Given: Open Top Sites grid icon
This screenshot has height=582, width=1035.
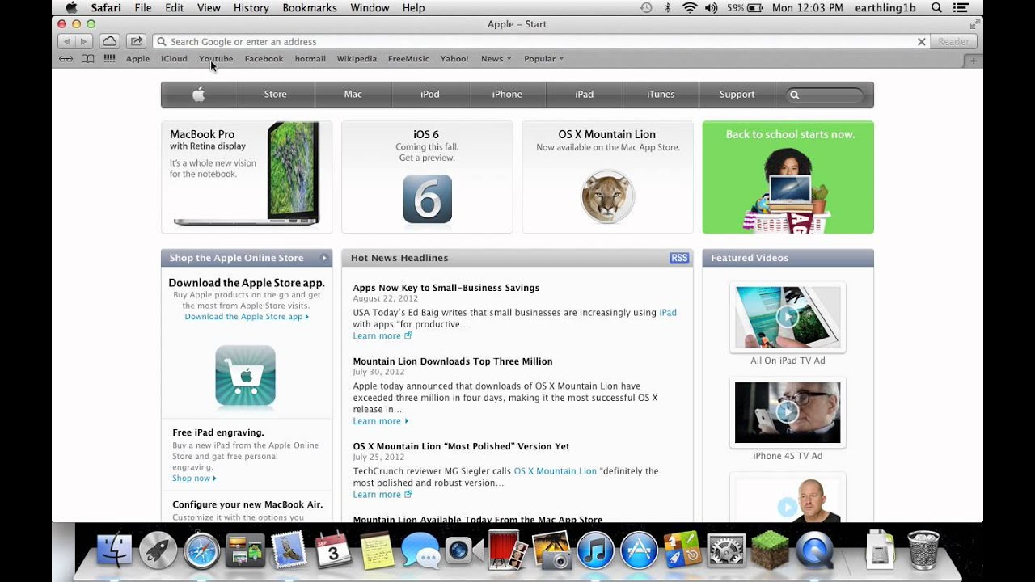Looking at the screenshot, I should click(109, 59).
